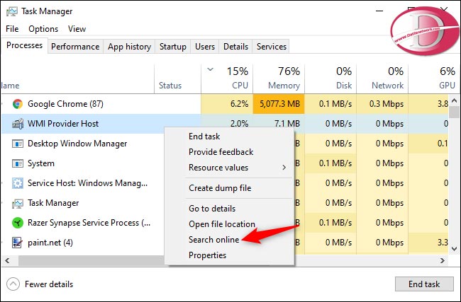Open the Resource values submenu arrow
Image resolution: width=461 pixels, height=302 pixels.
click(284, 168)
